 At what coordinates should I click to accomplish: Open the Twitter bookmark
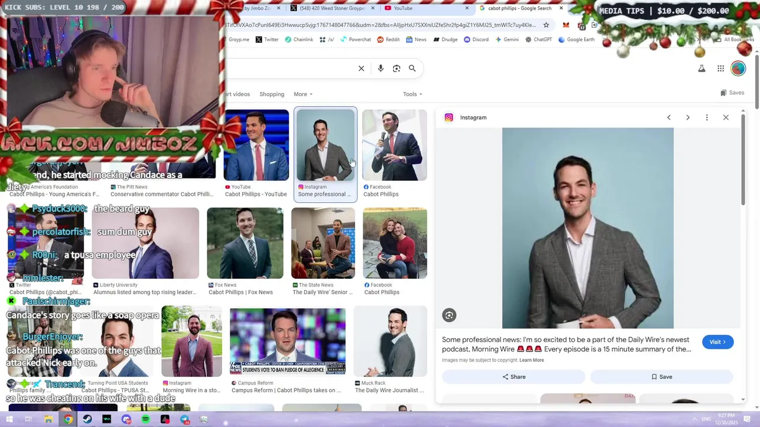(267, 40)
